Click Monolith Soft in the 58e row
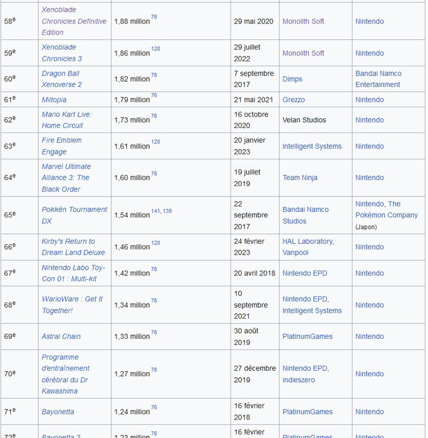Screen dimensions: 428x438 pos(303,21)
